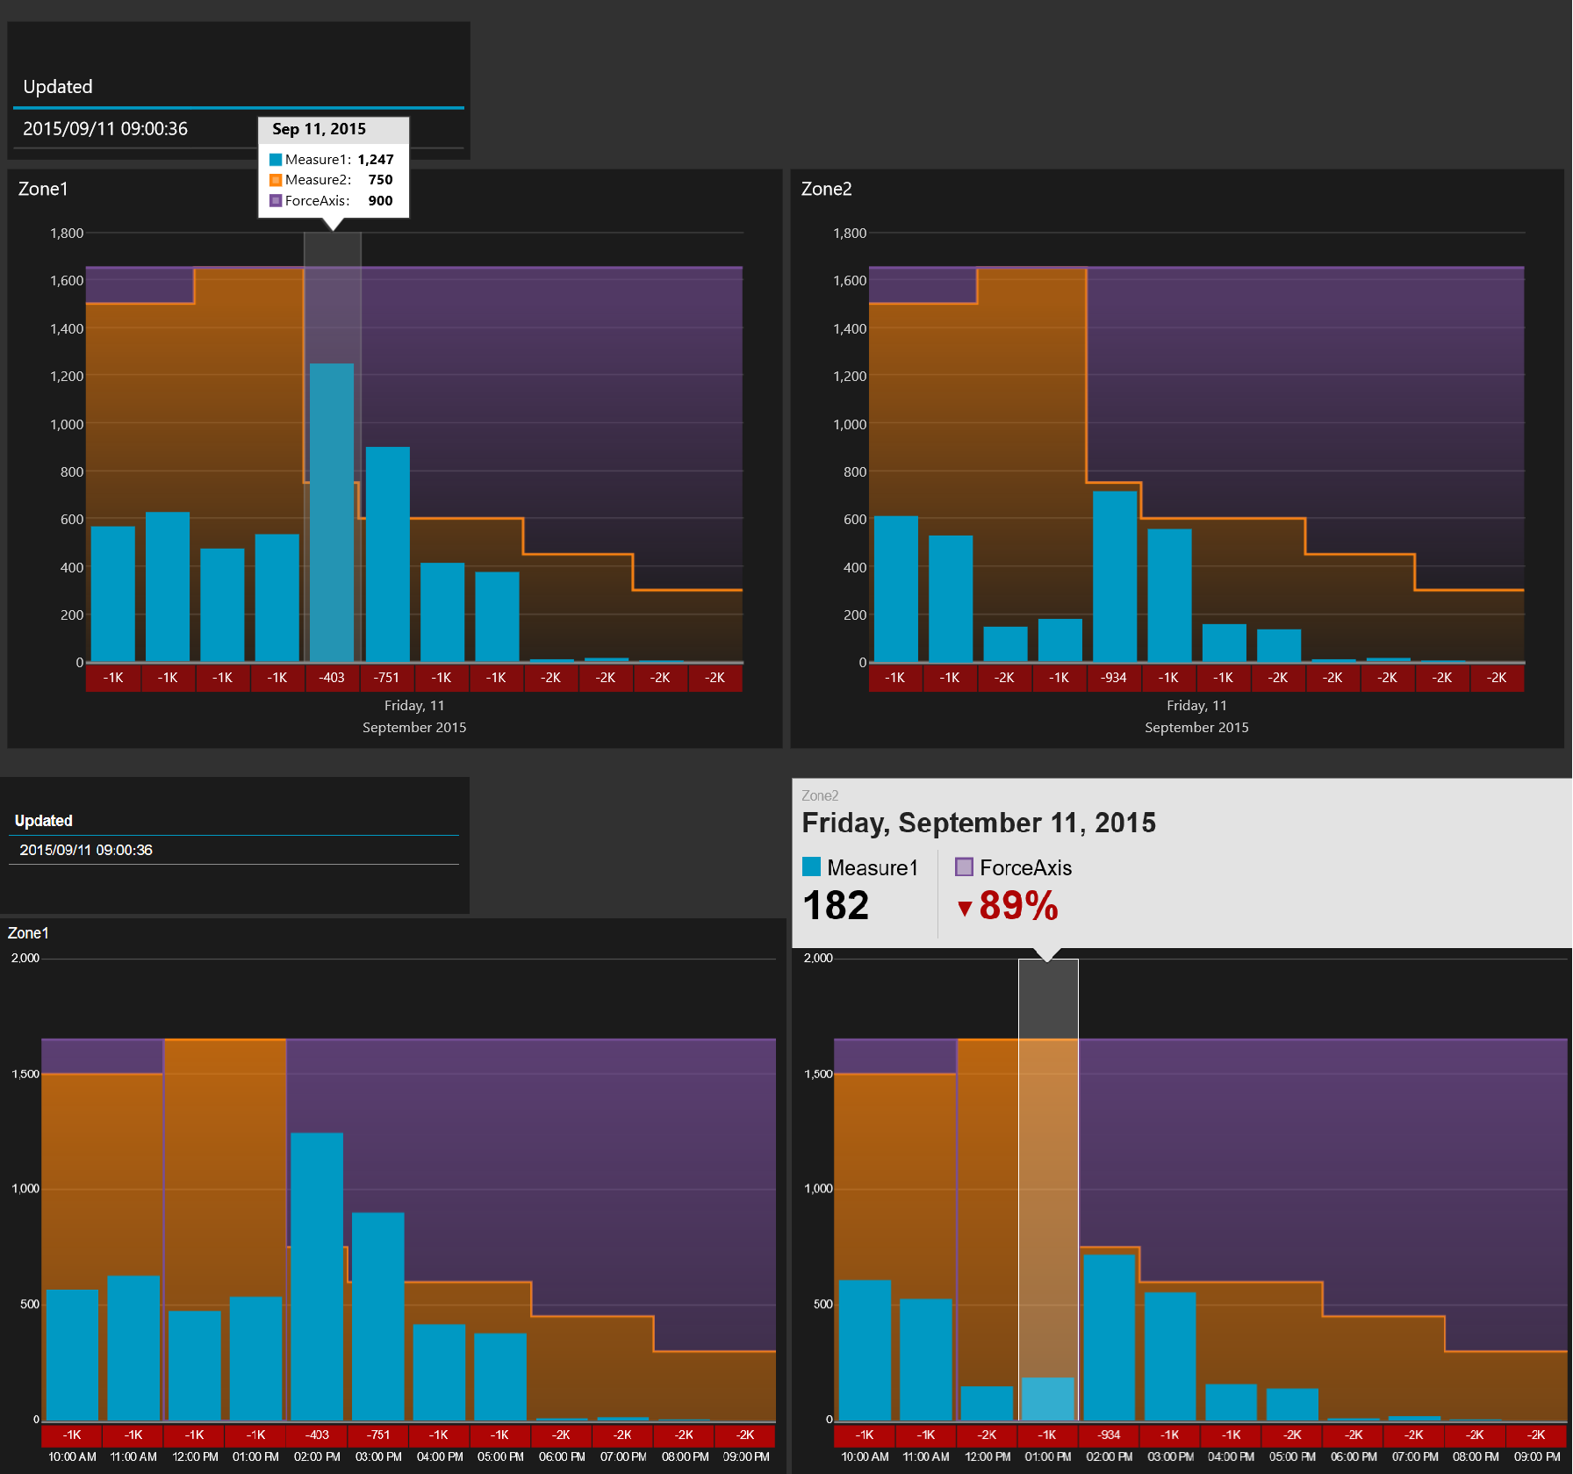Screen dimensions: 1573x1474
Task: Click the 'Measure2:' label in tooltip
Action: pos(318,180)
